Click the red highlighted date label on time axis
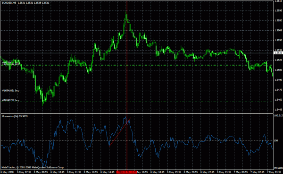Screen dimensions: 283x174 pyautogui.click(x=127, y=172)
